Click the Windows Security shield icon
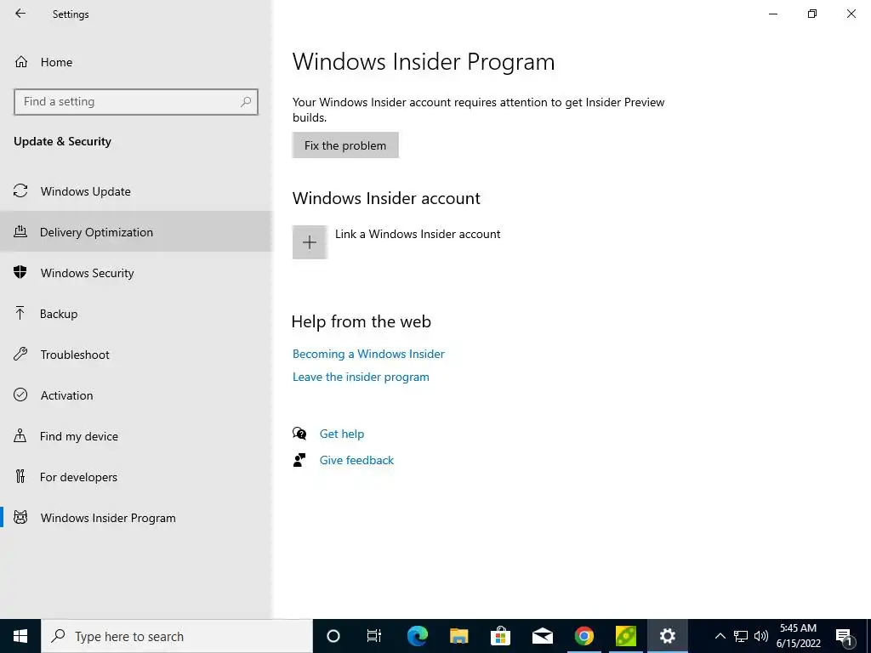The image size is (871, 653). coord(20,272)
